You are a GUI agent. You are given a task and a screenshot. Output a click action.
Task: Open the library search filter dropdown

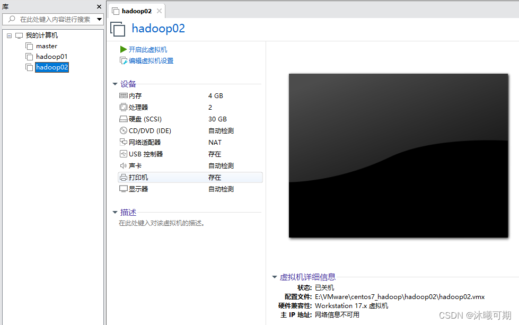point(99,19)
